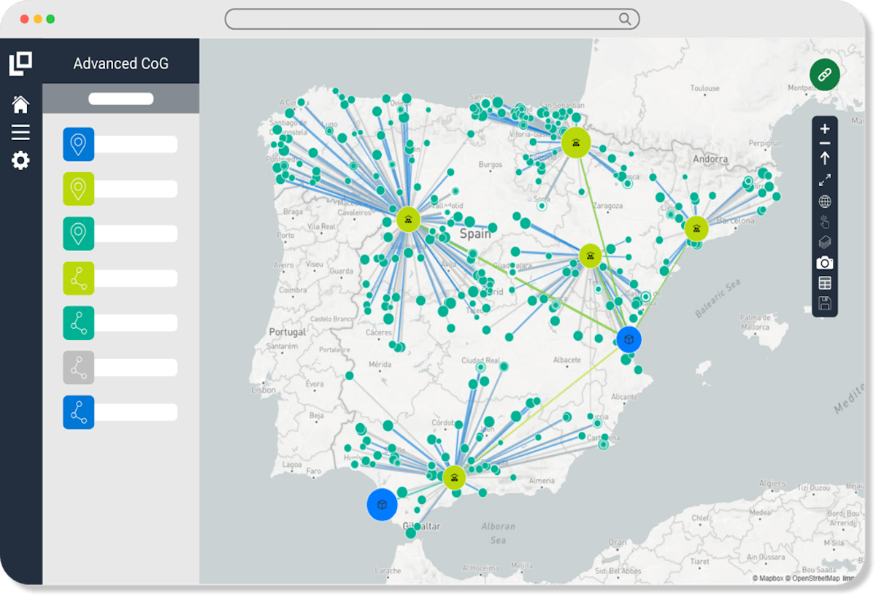Expand the teal network legend entry

[78, 322]
